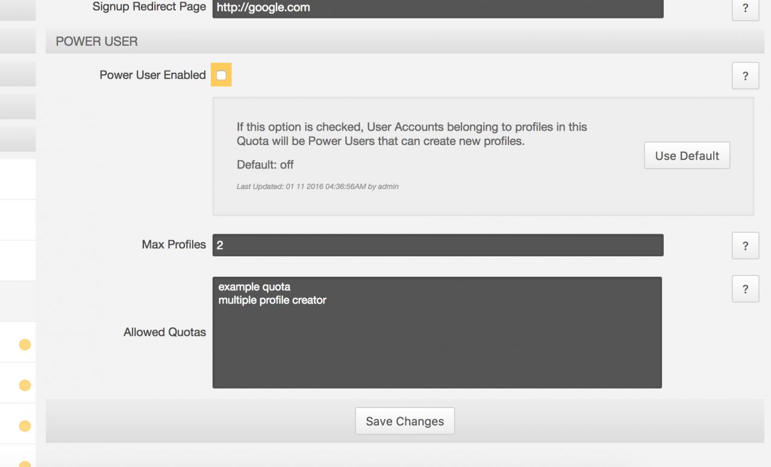Image resolution: width=771 pixels, height=467 pixels.
Task: Click into Signup Redirect Page URL field
Action: pyautogui.click(x=438, y=8)
